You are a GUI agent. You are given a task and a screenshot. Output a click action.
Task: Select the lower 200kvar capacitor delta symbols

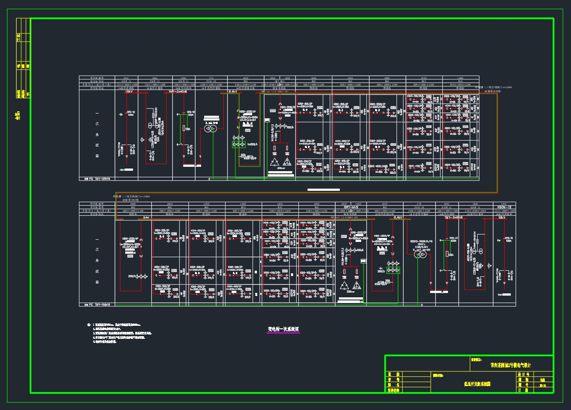[x=350, y=286]
